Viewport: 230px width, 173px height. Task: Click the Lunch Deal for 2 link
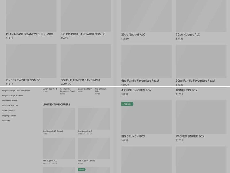pos(50,89)
